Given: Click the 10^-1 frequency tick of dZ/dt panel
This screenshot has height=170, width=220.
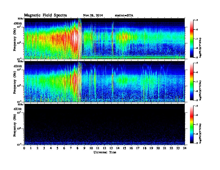Looking at the screenshot, I should coord(19,144).
